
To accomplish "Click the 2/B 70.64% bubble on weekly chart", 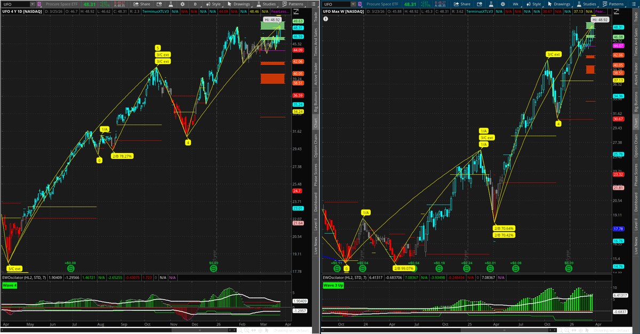I will (504, 228).
